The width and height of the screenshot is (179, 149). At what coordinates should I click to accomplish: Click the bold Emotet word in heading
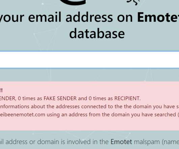(x=158, y=18)
